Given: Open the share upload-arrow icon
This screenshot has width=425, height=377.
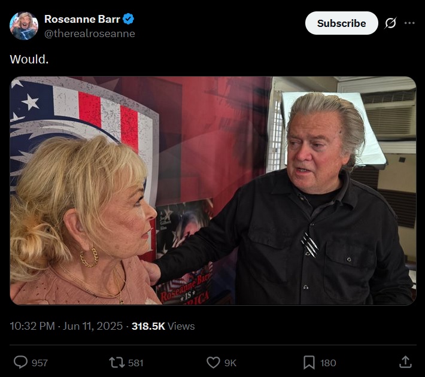Looking at the screenshot, I should (405, 363).
